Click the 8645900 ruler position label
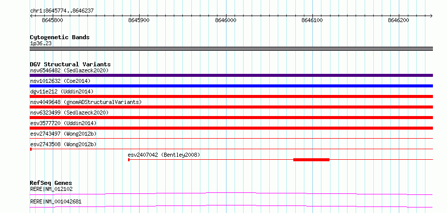Screen dimensions: 447x213 click(139, 20)
